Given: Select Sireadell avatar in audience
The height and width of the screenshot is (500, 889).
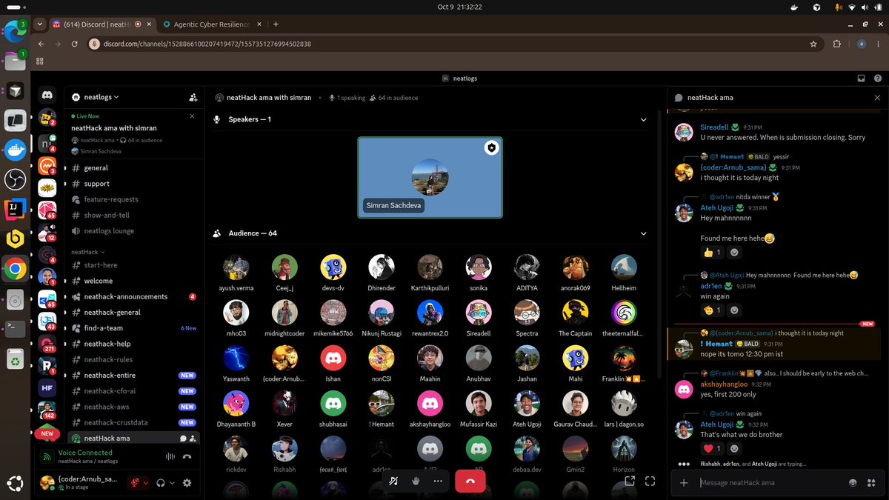Looking at the screenshot, I should (479, 313).
